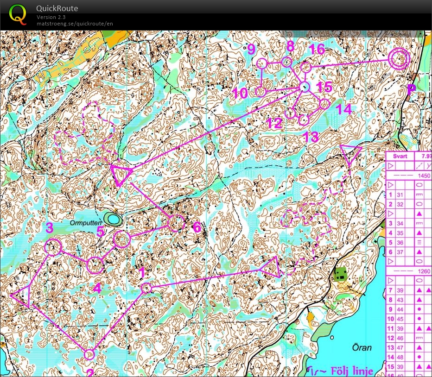Select control code 46 in the table
The width and height of the screenshot is (432, 377).
point(400,338)
